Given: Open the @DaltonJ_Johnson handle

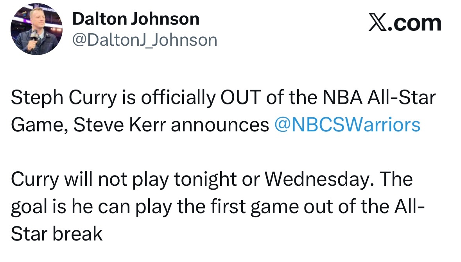Looking at the screenshot, I should tap(145, 40).
